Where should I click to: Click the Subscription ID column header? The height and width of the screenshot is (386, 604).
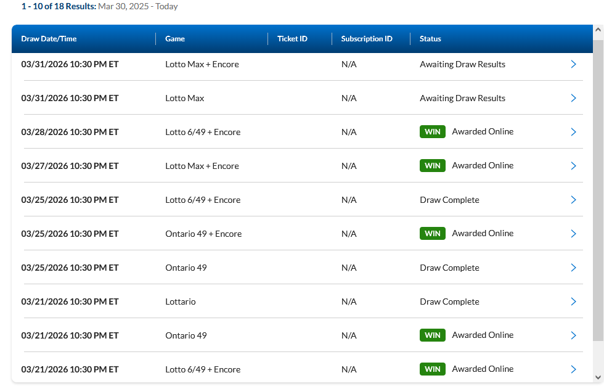(x=367, y=39)
